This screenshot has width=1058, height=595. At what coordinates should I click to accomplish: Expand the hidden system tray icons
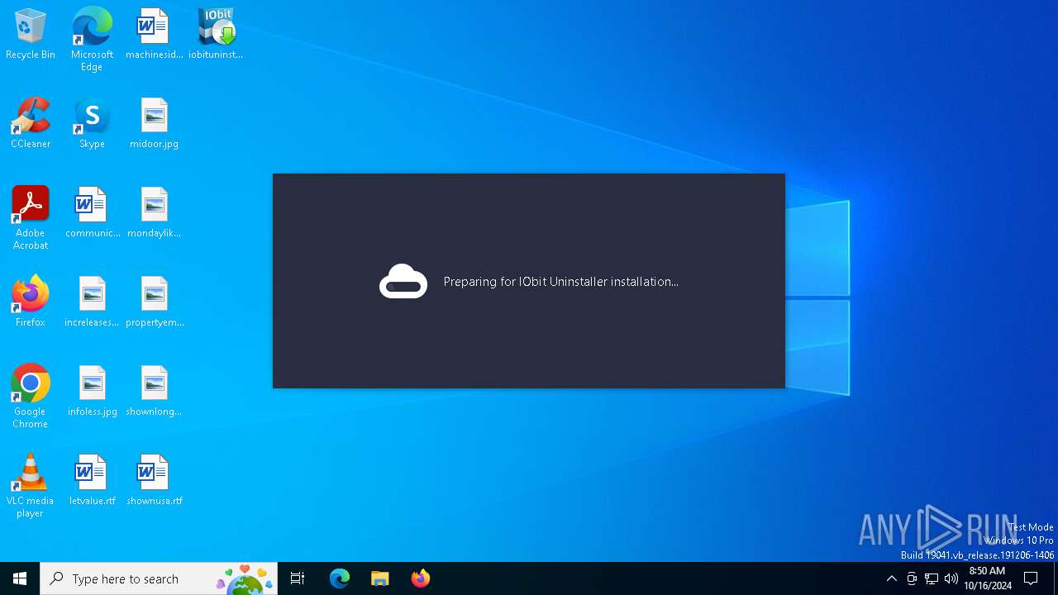tap(891, 578)
